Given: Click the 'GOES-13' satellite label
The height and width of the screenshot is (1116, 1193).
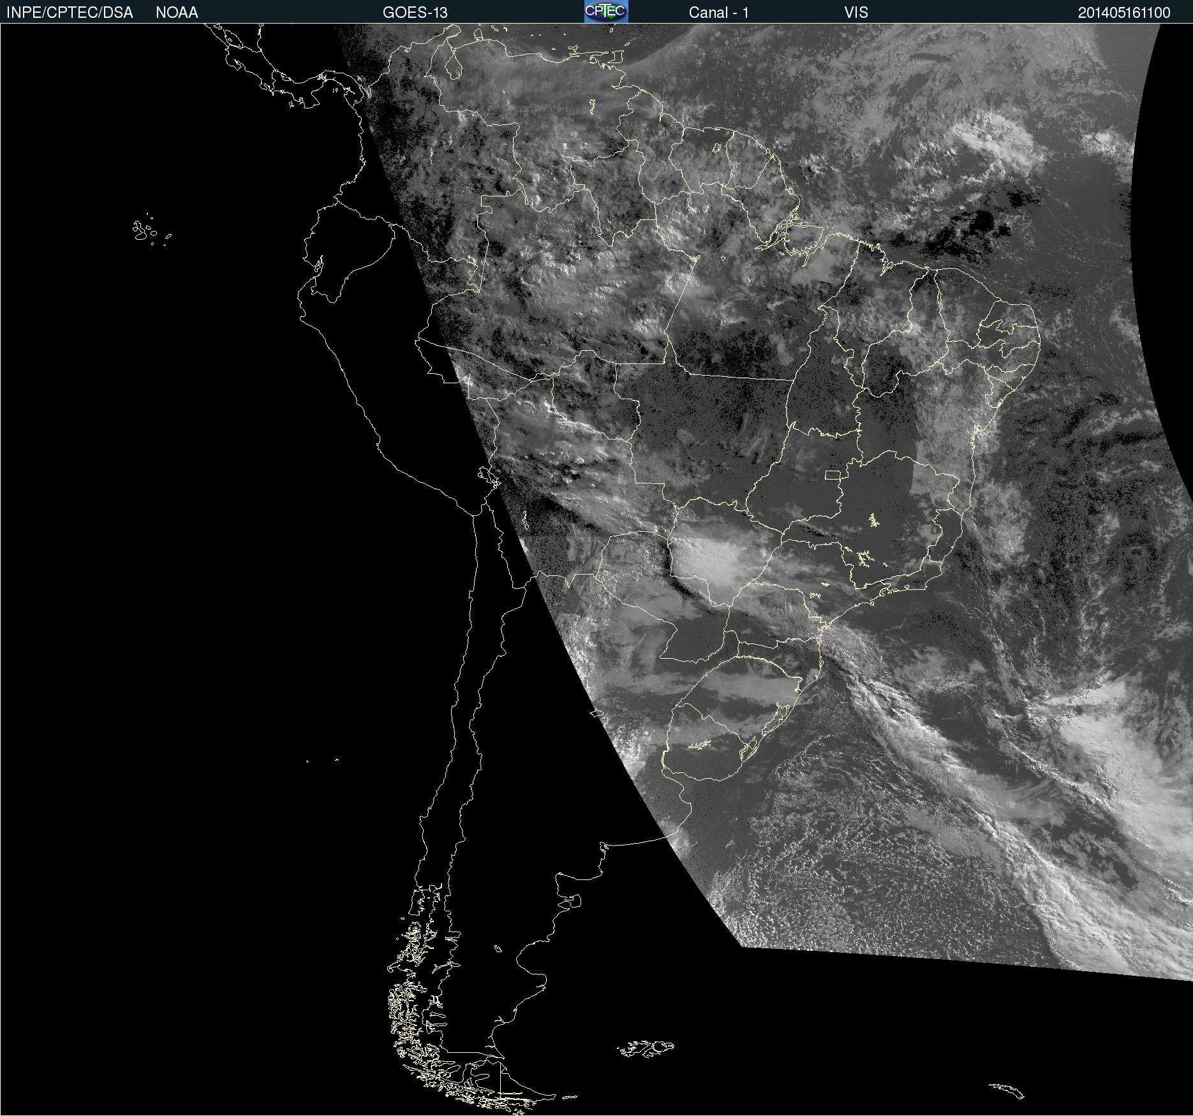Looking at the screenshot, I should [x=415, y=13].
